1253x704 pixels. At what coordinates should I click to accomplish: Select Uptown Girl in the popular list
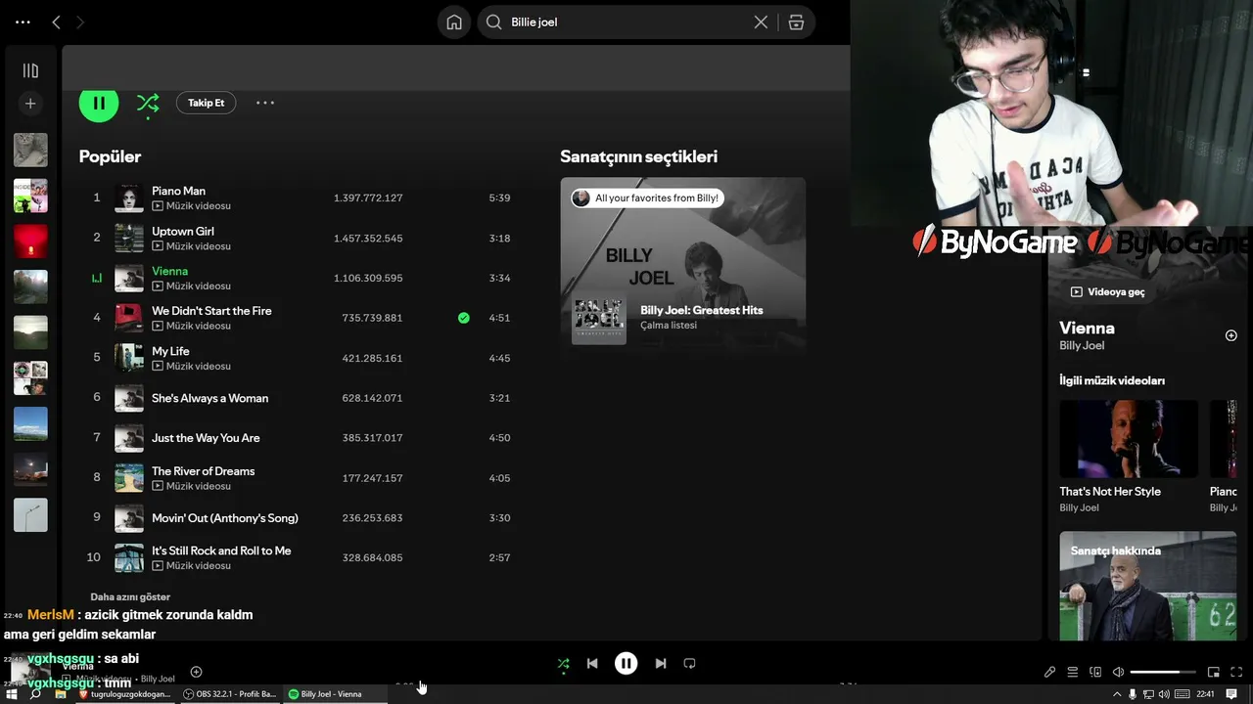(x=183, y=231)
